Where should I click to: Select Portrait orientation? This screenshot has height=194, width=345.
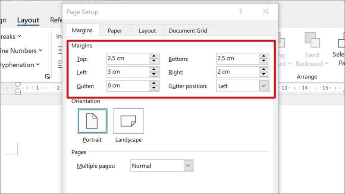coord(92,121)
